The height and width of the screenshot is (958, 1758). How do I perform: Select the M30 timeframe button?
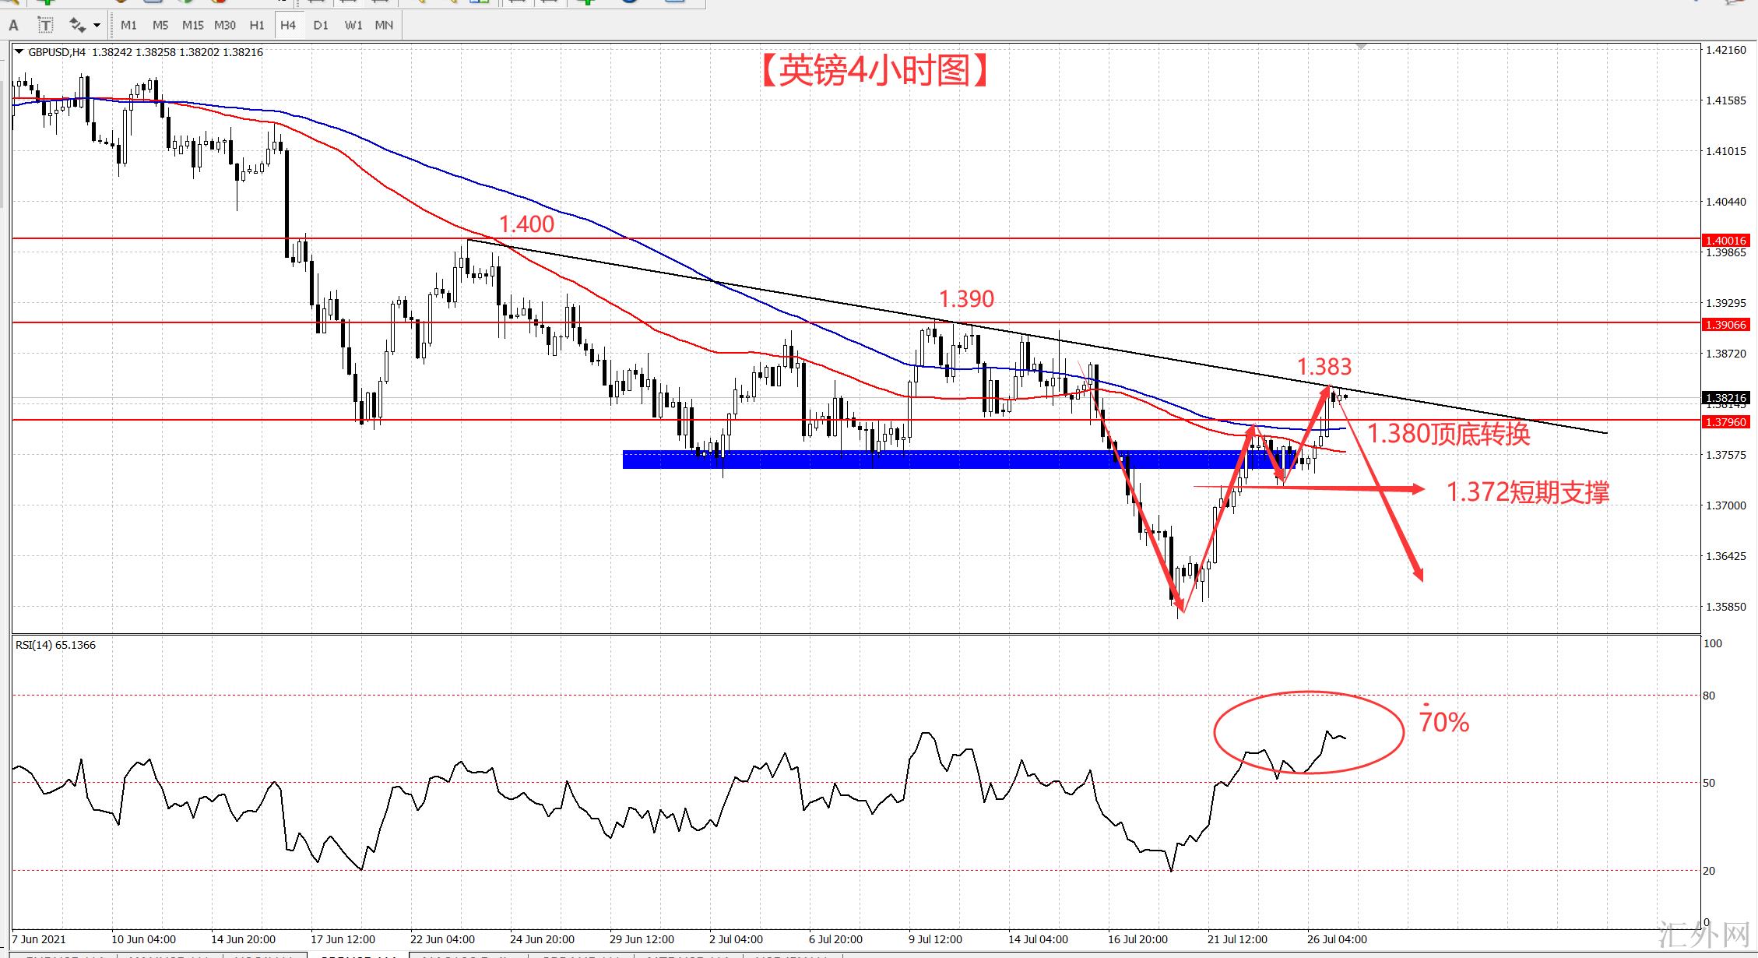coord(225,26)
